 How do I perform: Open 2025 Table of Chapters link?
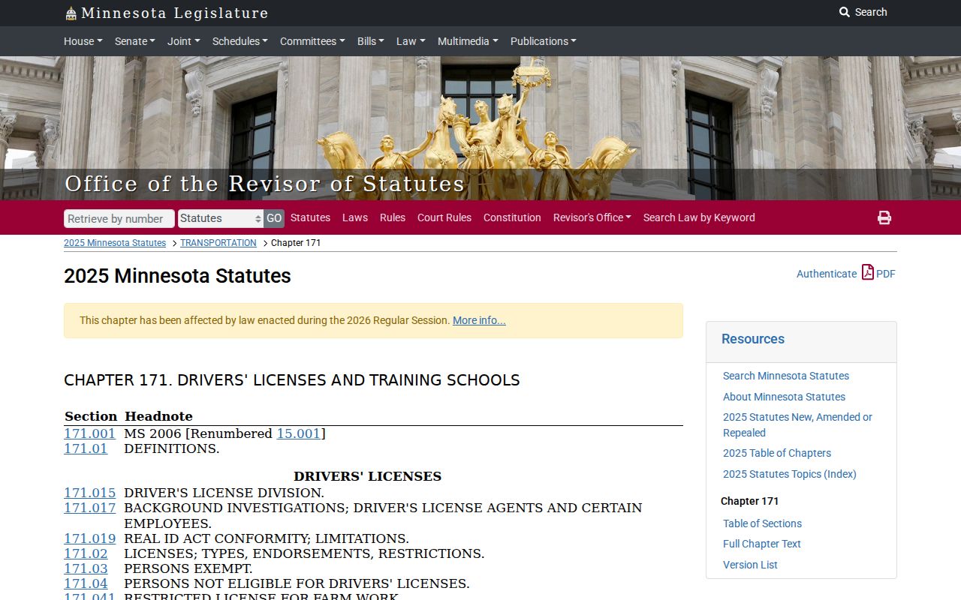click(x=777, y=453)
